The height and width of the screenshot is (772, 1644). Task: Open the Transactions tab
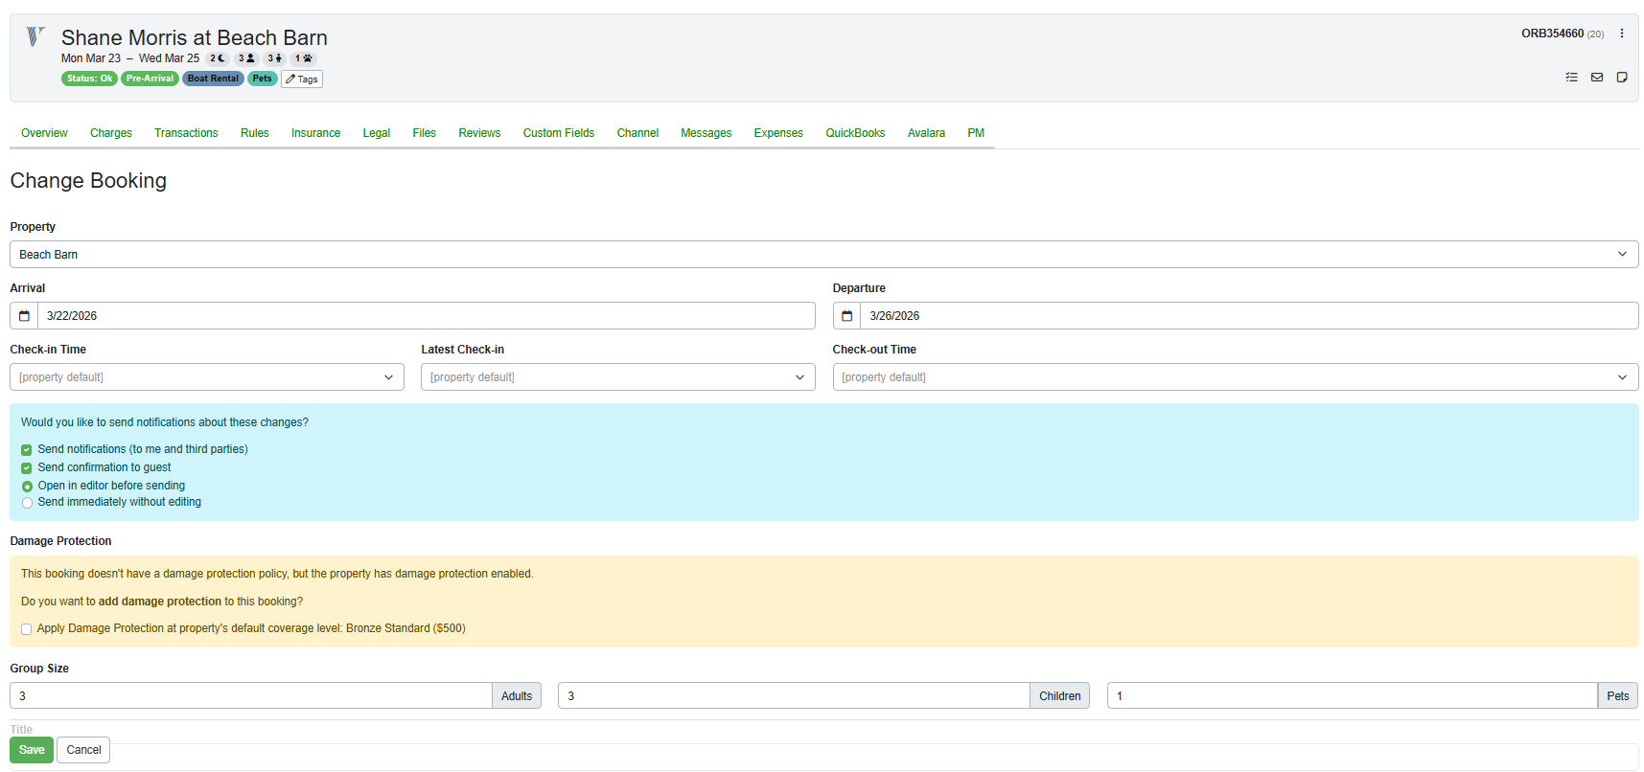click(186, 133)
